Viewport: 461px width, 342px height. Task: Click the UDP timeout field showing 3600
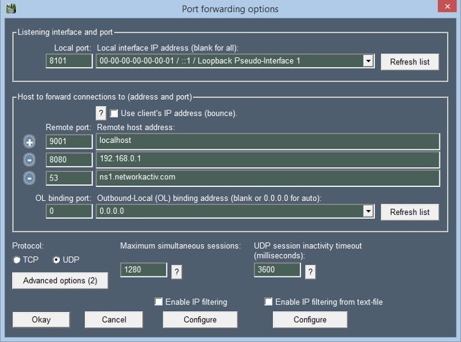[277, 270]
